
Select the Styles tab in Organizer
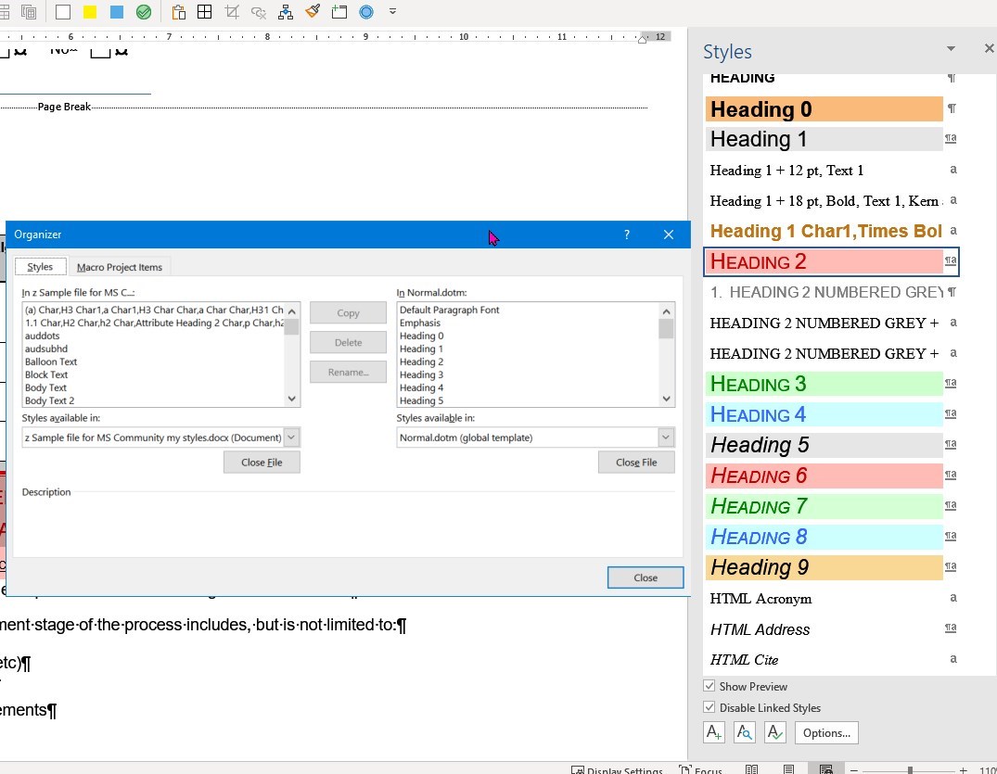tap(40, 267)
